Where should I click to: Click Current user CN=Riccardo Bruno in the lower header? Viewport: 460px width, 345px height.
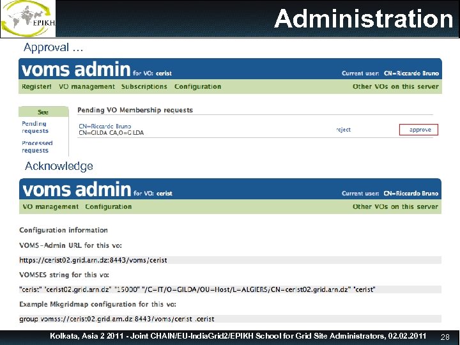[390, 194]
